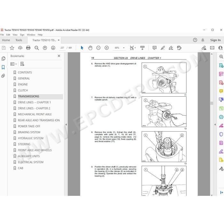Expand right pane arrow at bottom
The image size is (224, 224).
[221, 193]
